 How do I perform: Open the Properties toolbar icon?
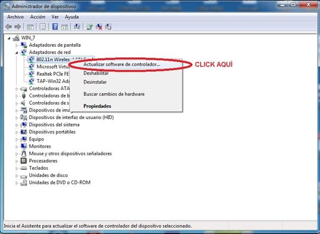point(43,27)
